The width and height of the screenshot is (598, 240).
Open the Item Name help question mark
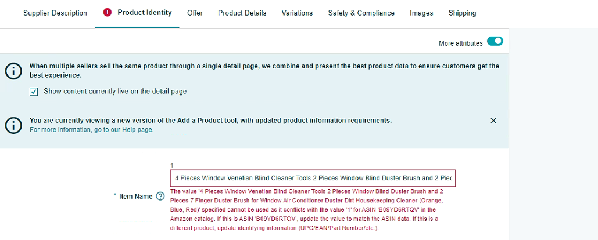[x=160, y=197]
